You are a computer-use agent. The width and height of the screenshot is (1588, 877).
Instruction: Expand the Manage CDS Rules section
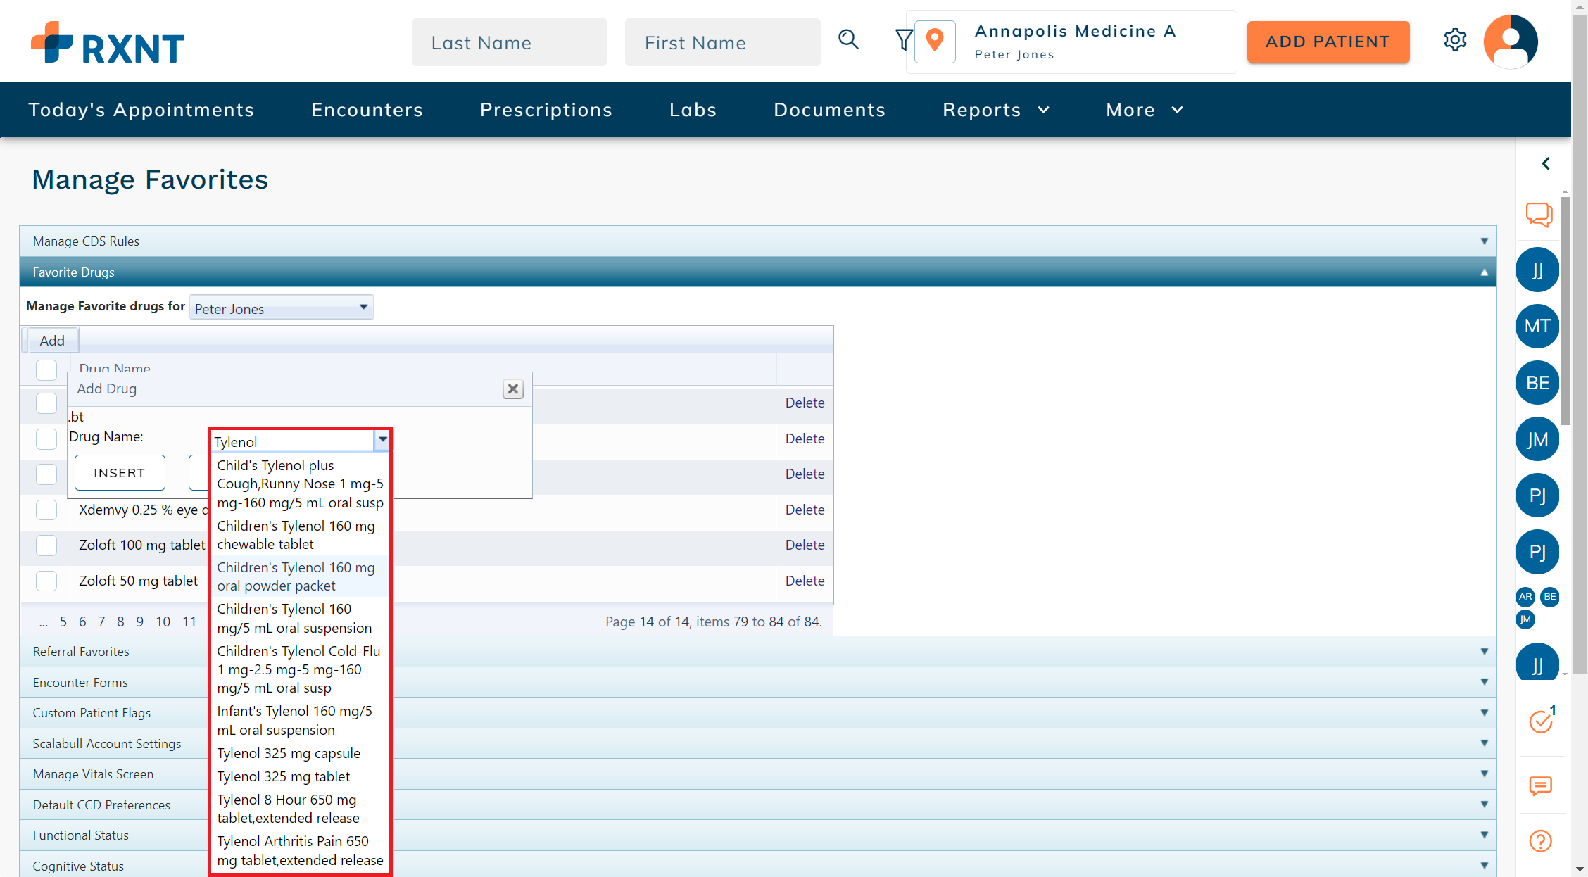pos(758,241)
